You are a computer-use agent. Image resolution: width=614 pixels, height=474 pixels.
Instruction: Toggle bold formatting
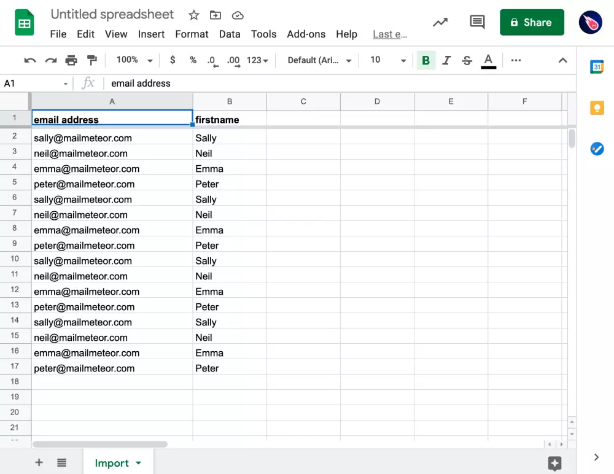426,60
